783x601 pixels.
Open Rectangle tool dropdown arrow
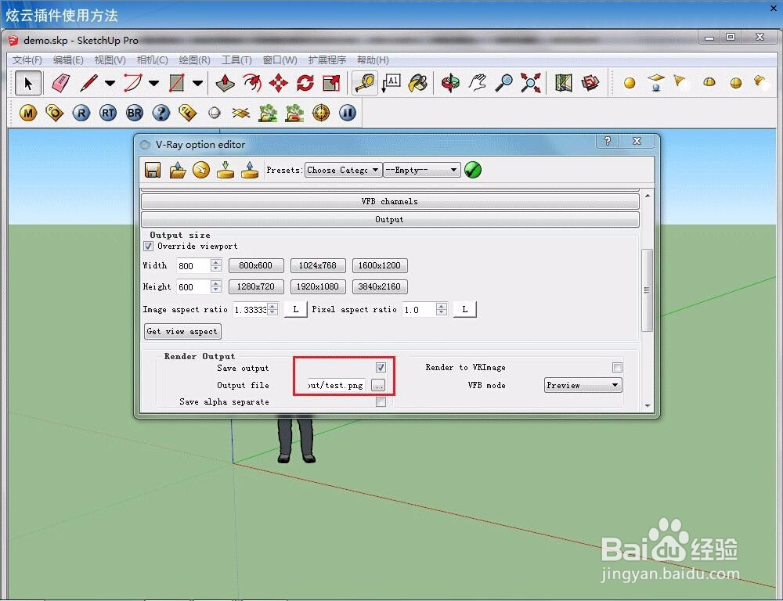[198, 83]
